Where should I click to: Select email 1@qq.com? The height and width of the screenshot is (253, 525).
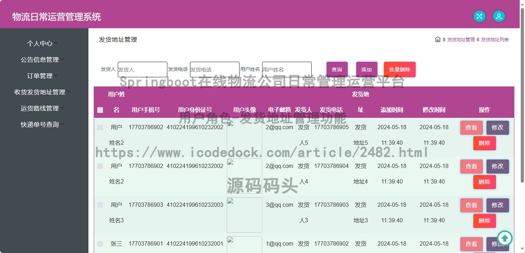279,243
